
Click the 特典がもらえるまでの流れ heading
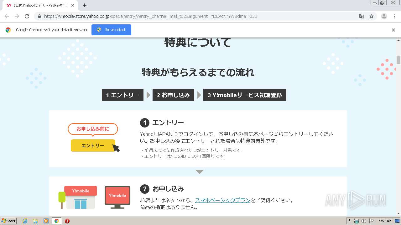pyautogui.click(x=198, y=72)
